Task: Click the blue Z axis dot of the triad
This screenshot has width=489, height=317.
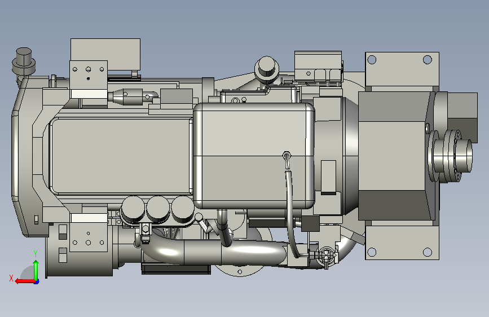Action: click(x=37, y=282)
